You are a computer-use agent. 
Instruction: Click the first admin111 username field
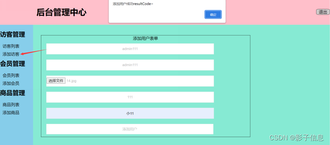tap(130, 49)
